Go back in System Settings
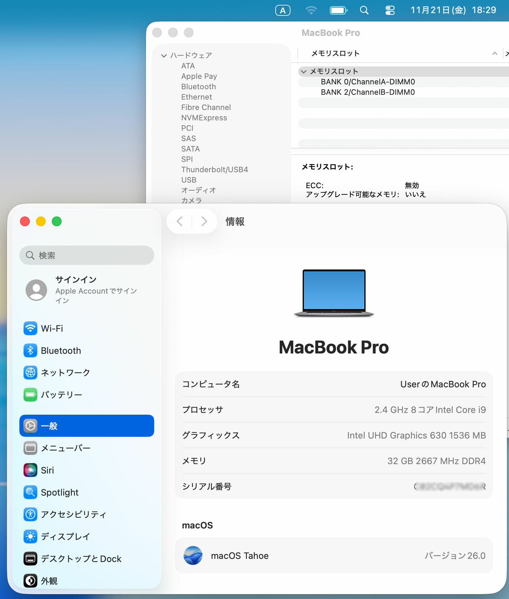This screenshot has height=599, width=509. [180, 221]
